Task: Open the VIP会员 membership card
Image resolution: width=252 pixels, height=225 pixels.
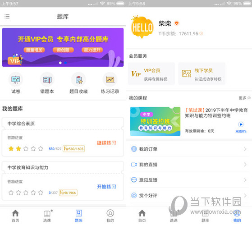Action: (x=151, y=74)
